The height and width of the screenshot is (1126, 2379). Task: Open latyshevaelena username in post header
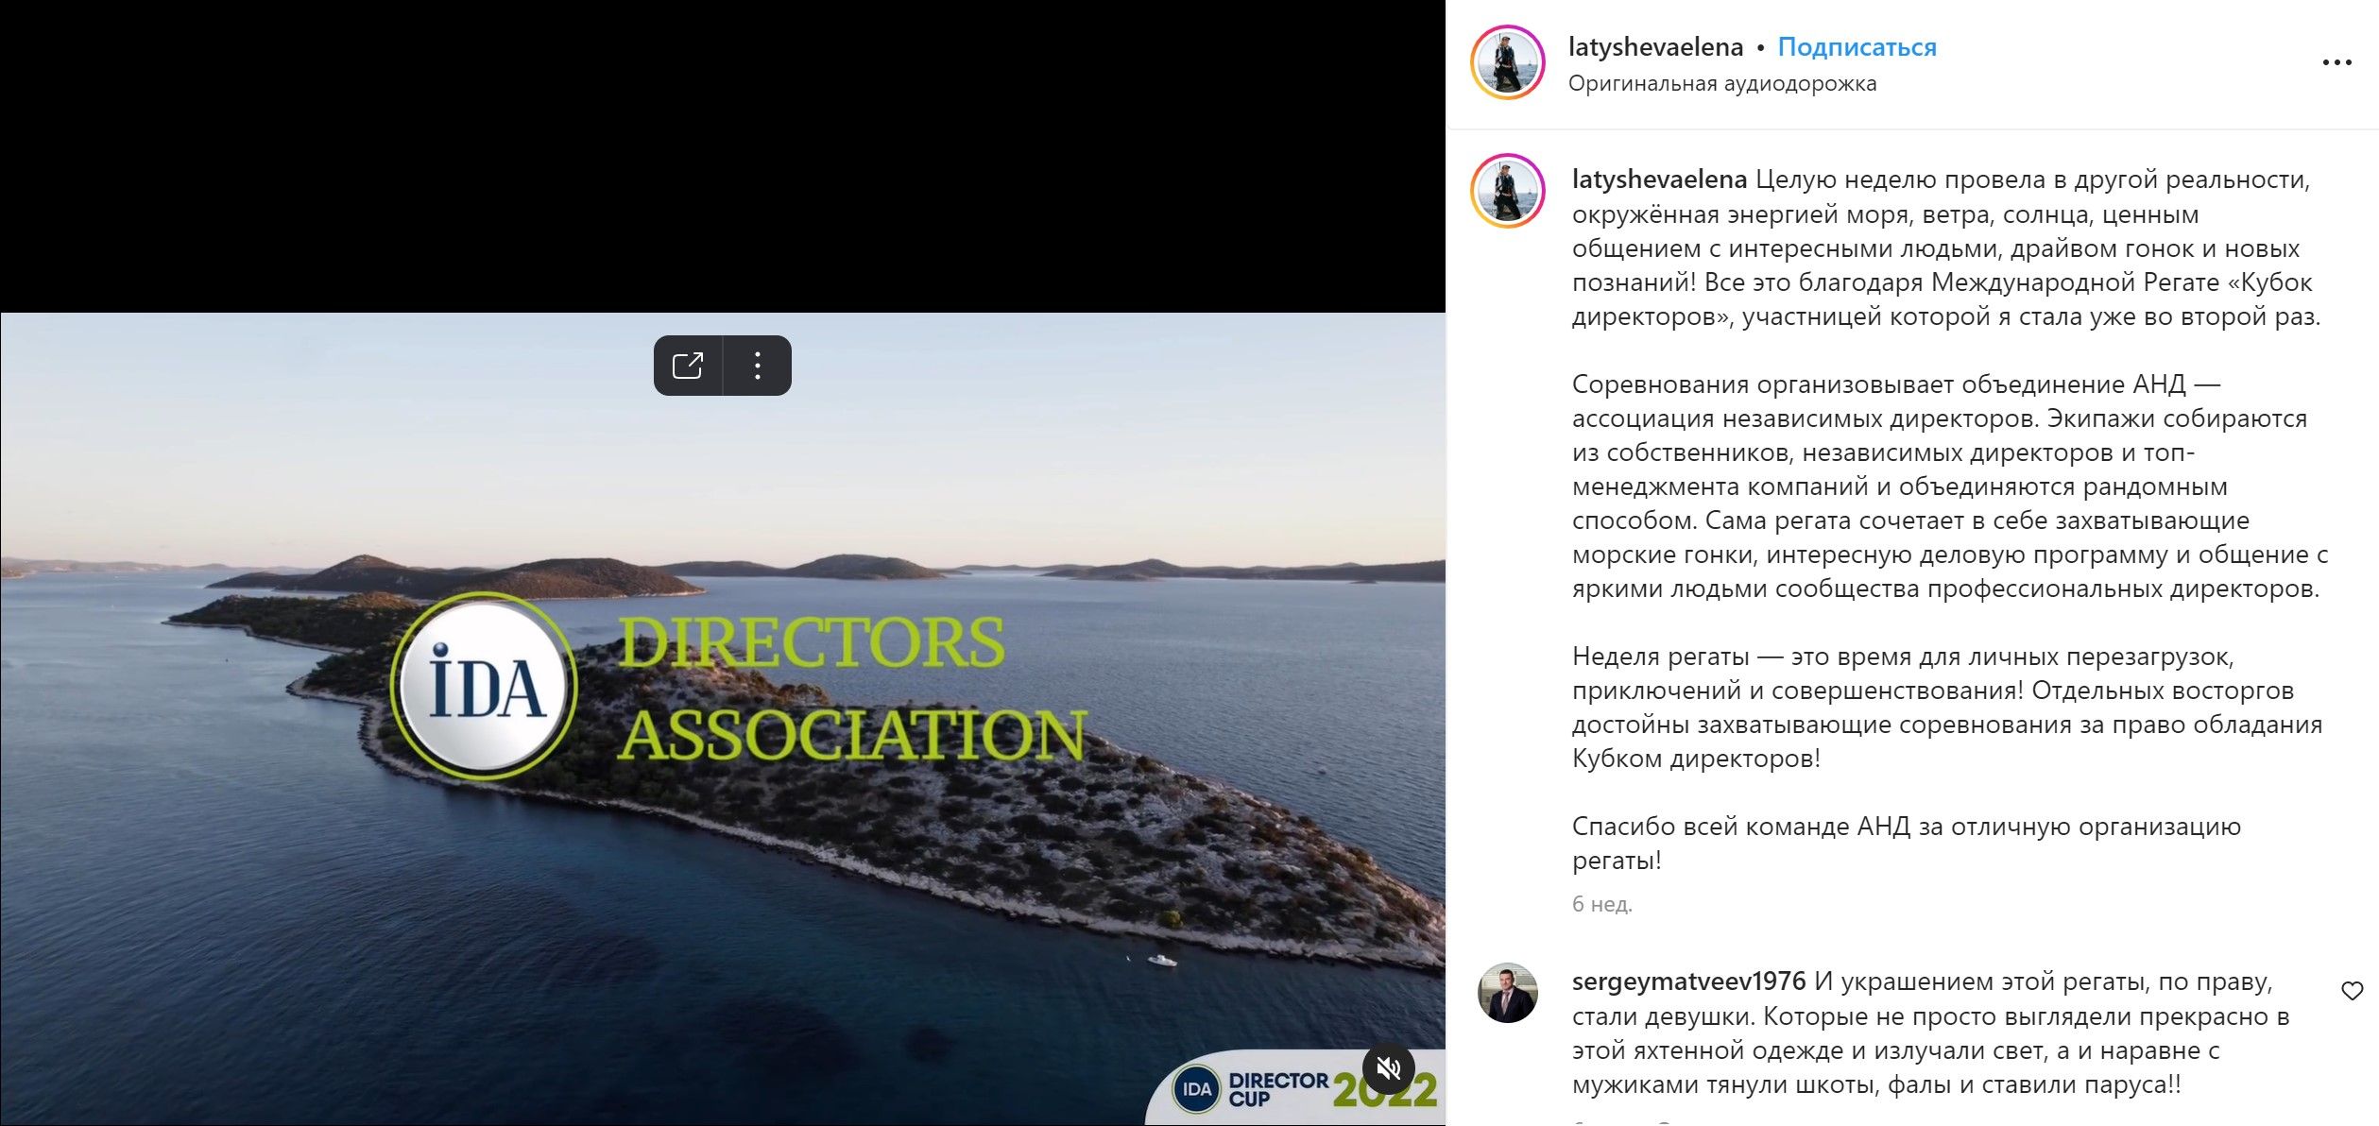click(1655, 46)
